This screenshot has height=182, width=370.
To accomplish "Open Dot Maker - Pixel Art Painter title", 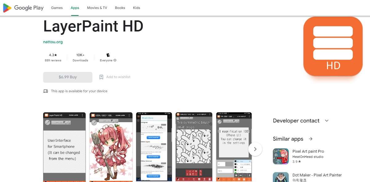I will pyautogui.click(x=317, y=175).
